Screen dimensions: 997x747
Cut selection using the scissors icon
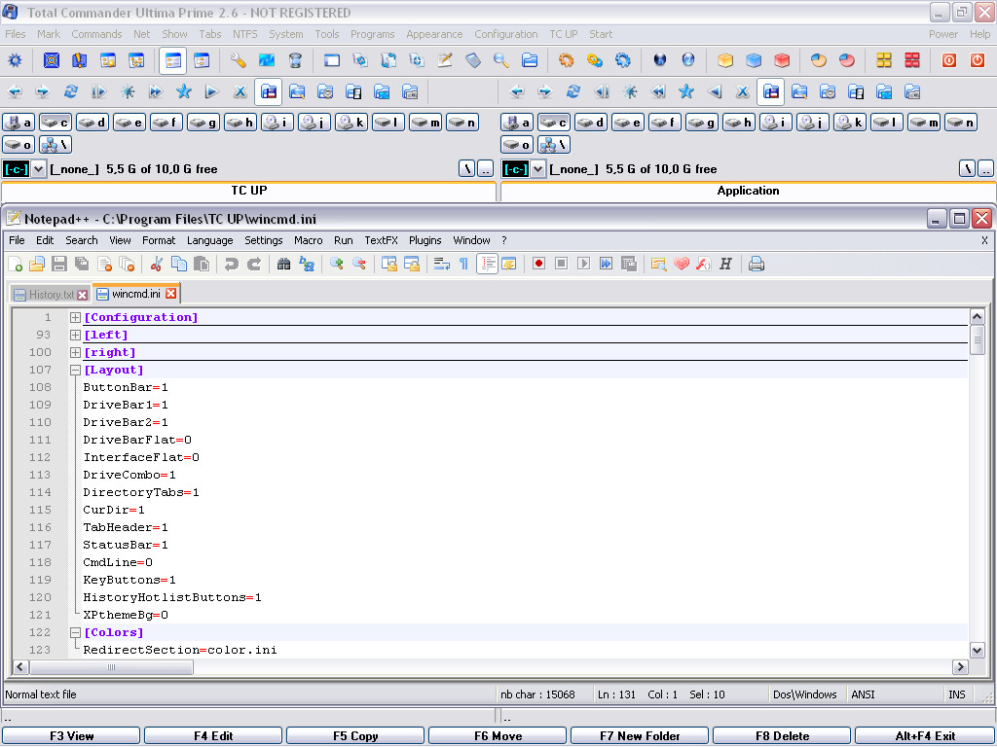click(157, 264)
